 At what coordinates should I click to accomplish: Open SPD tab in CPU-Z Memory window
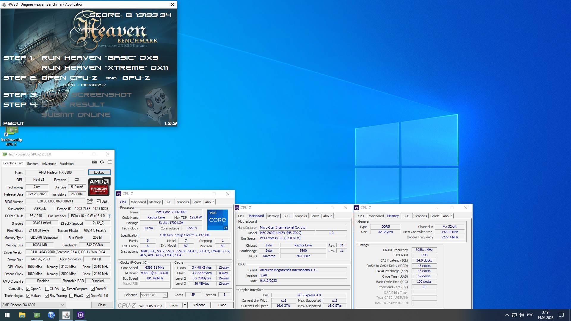click(x=406, y=216)
